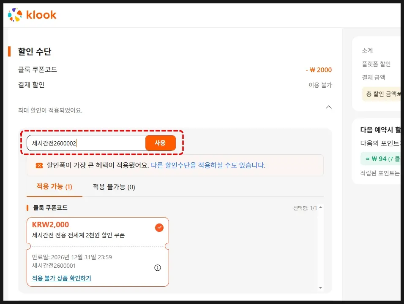
Task: Click the 플랫폼 할인 label in summary panel
Action: (x=376, y=64)
